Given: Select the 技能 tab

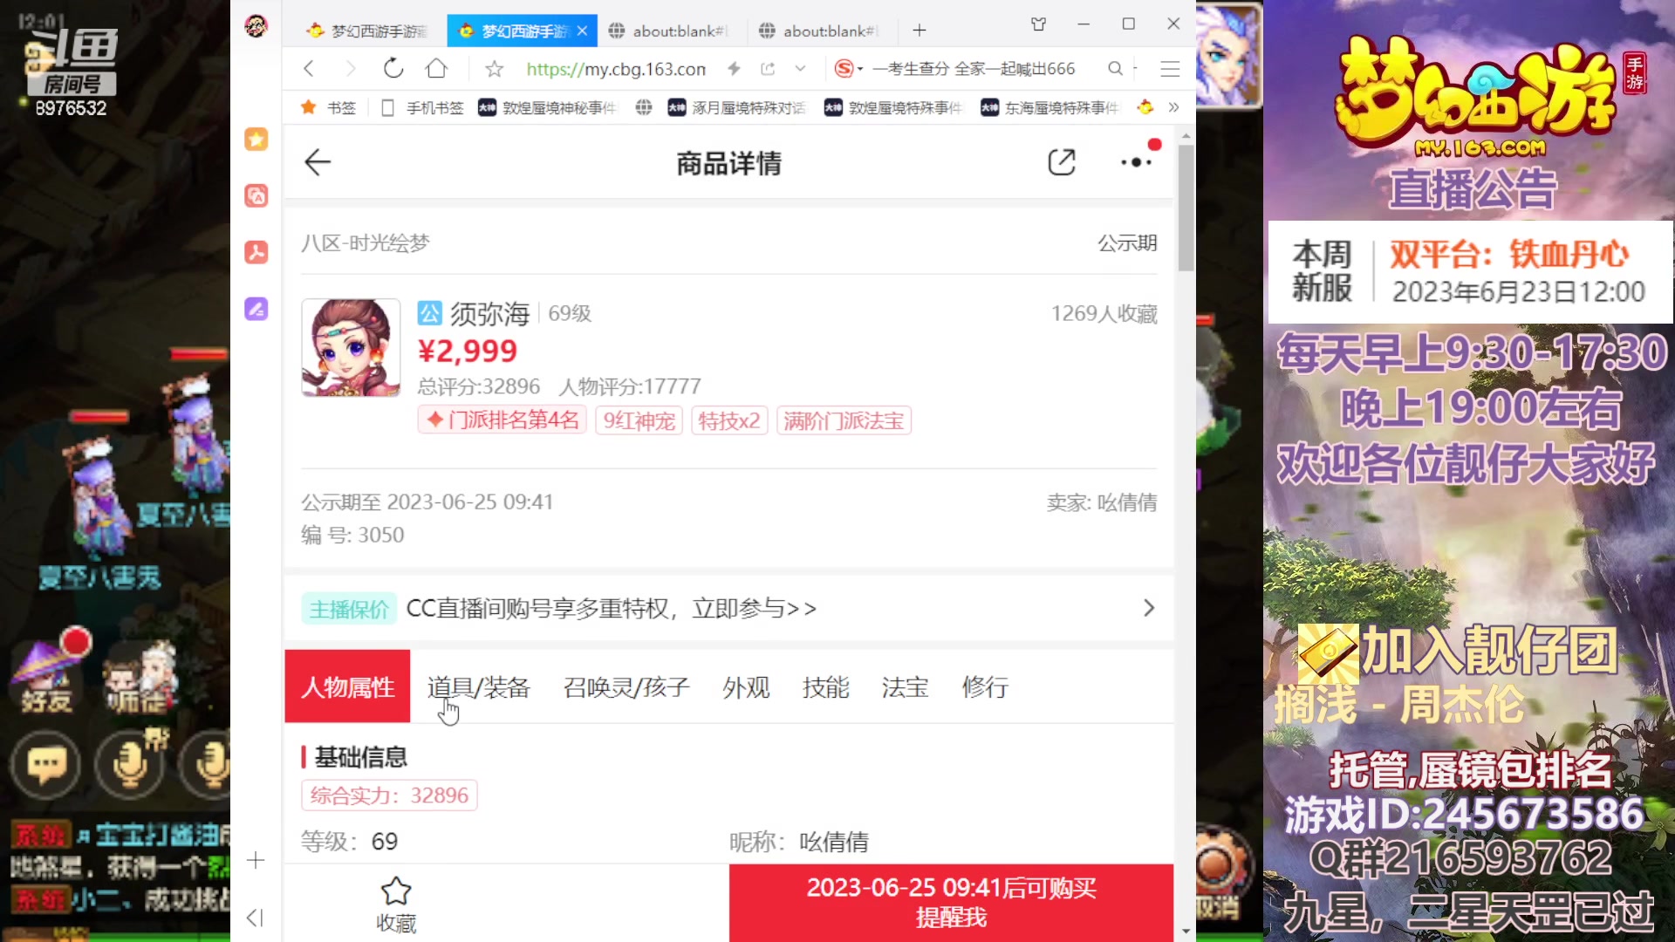Looking at the screenshot, I should click(x=825, y=687).
